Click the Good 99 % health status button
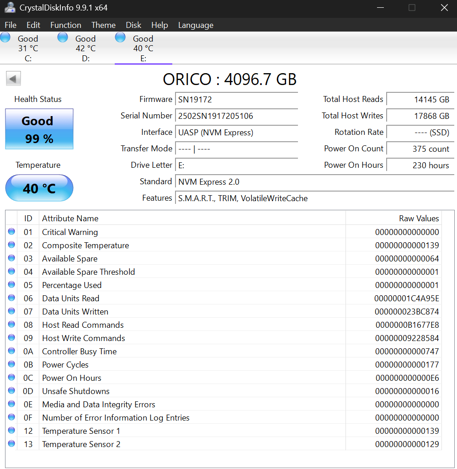457x469 pixels. click(x=39, y=129)
